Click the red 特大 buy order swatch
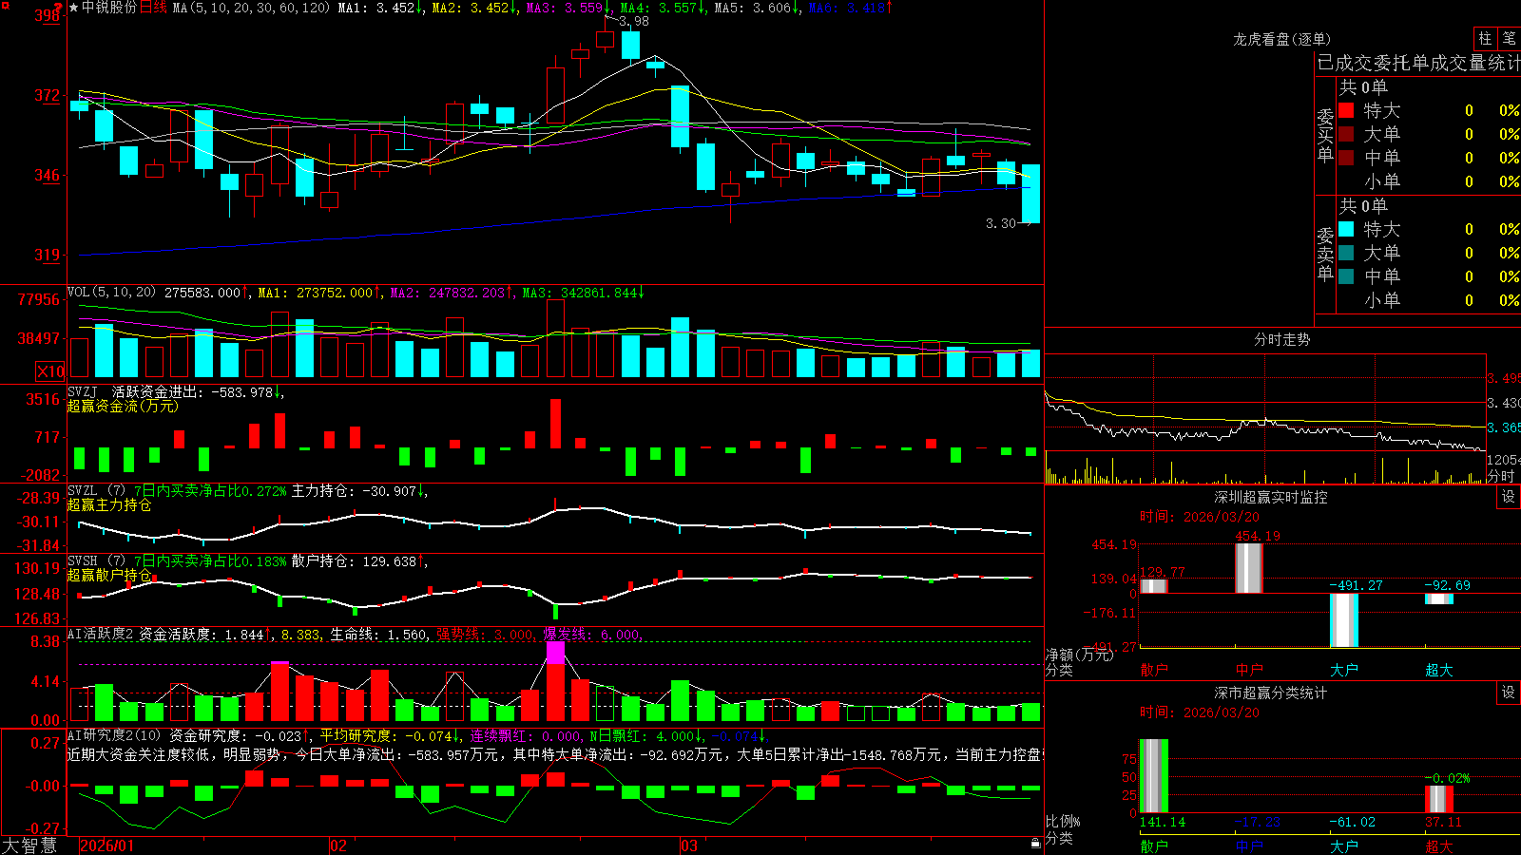This screenshot has width=1521, height=855. point(1346,110)
